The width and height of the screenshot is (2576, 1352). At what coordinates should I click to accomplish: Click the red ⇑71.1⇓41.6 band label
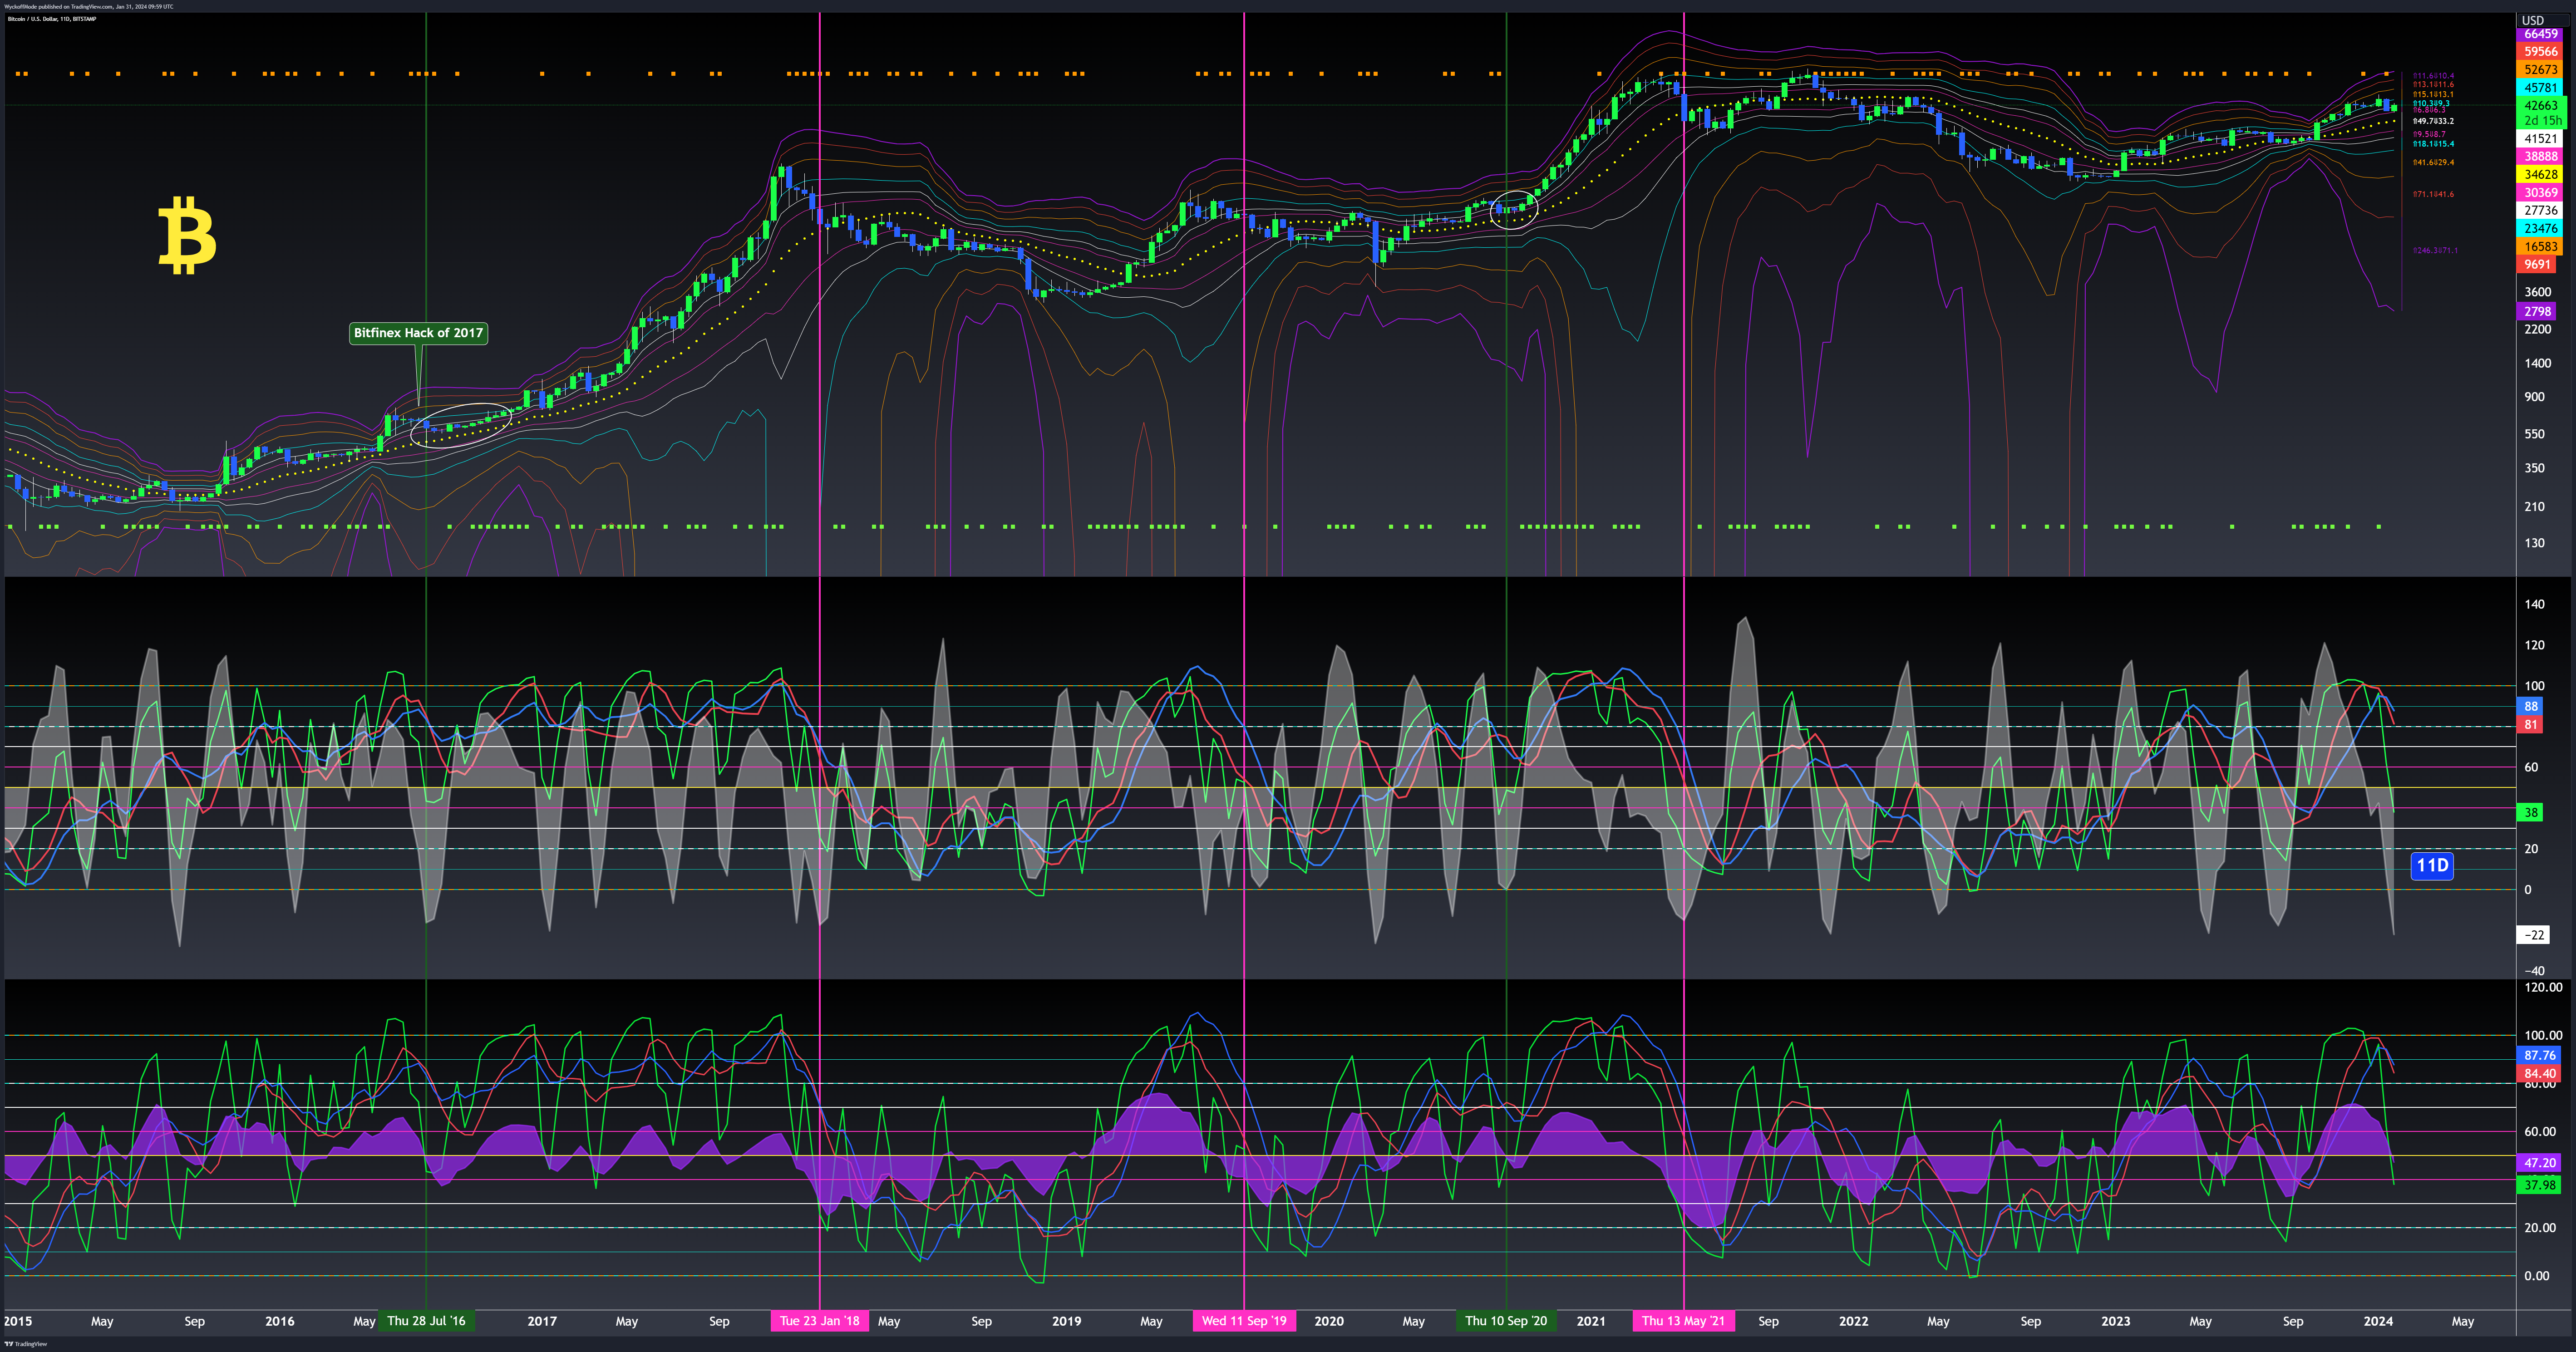click(2433, 194)
